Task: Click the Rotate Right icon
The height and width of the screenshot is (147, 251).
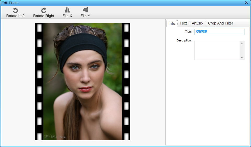Action: coord(43,10)
